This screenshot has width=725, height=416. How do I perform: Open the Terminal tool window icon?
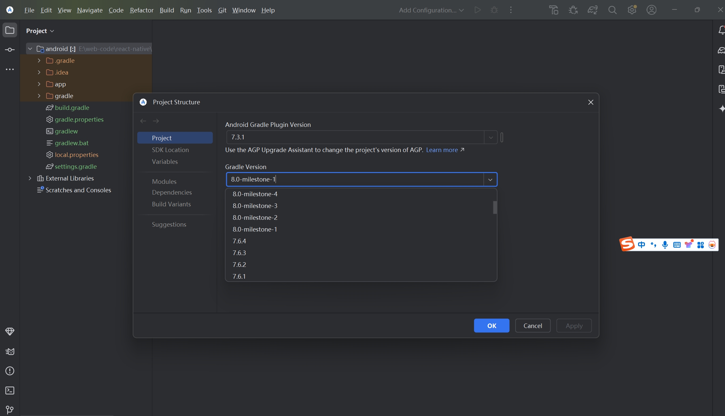pyautogui.click(x=10, y=390)
